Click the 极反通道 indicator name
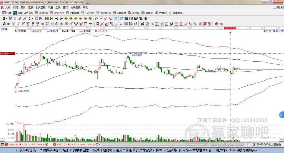284x153 pixels. point(20,31)
